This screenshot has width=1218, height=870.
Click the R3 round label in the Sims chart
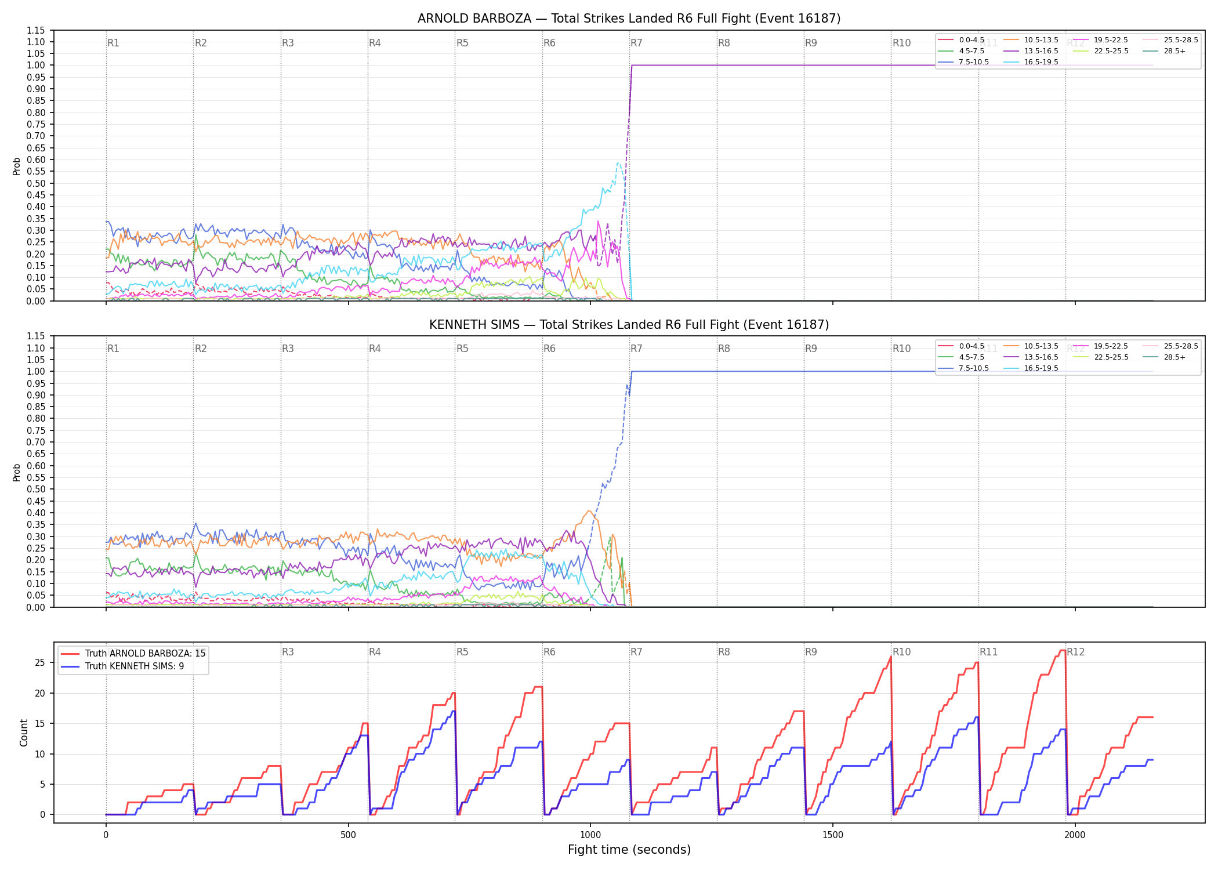coord(288,349)
